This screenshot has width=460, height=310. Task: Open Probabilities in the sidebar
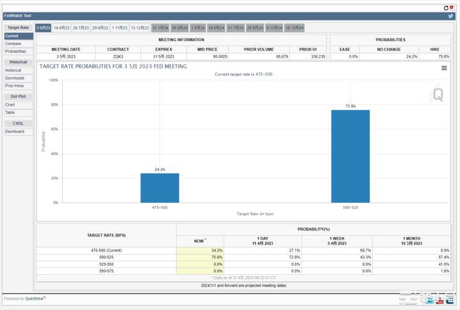16,51
